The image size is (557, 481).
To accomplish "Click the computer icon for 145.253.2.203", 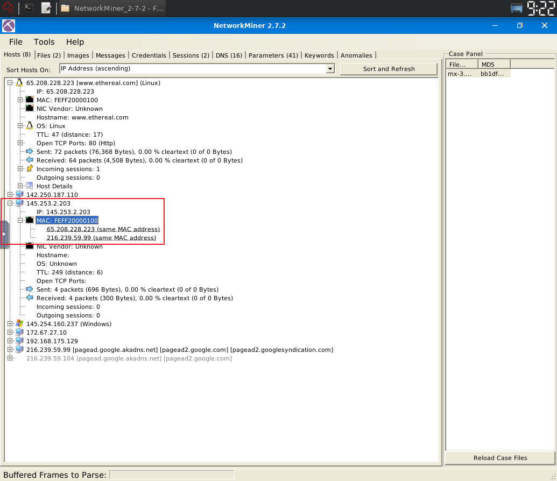I will click(19, 203).
